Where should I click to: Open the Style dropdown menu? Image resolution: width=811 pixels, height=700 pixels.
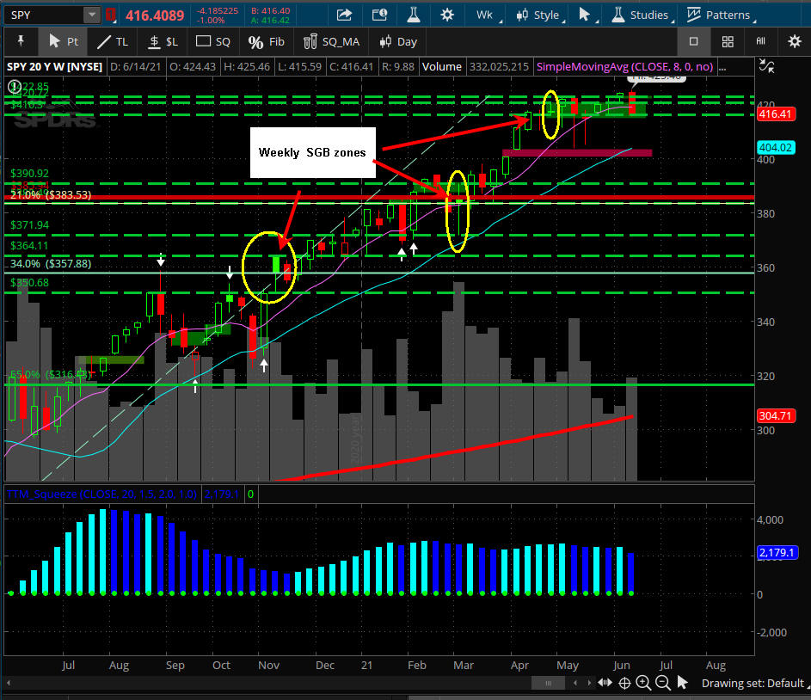click(538, 15)
